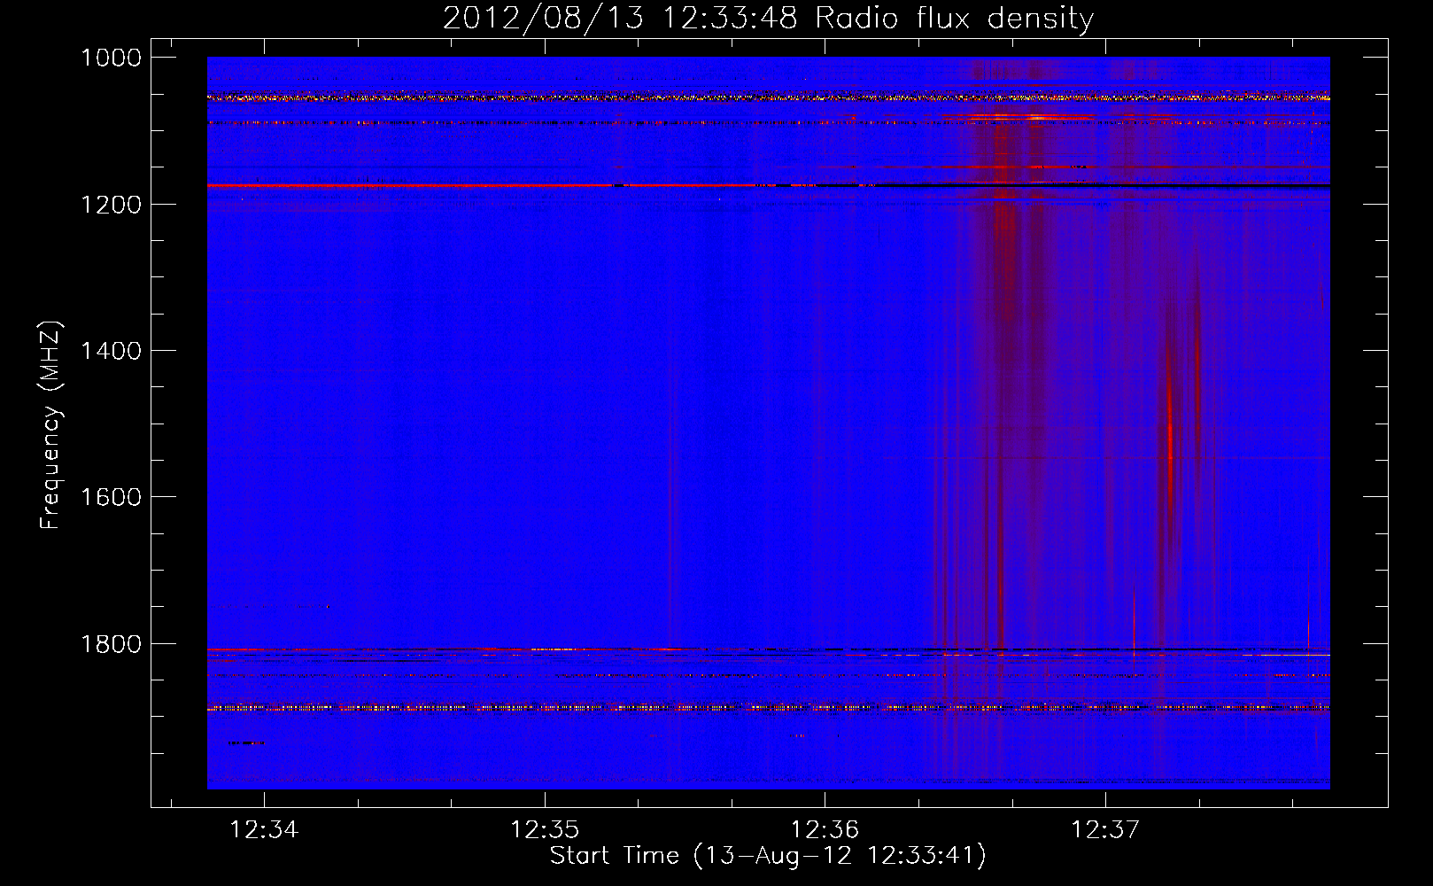Click the 12:37 time tick label
Screen dimensions: 1433x886
pyautogui.click(x=1105, y=830)
